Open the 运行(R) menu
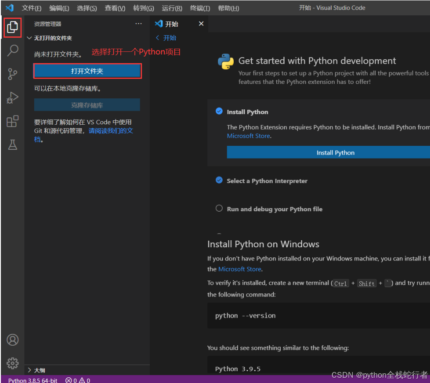Viewport: 430px width, 383px height. (x=172, y=8)
